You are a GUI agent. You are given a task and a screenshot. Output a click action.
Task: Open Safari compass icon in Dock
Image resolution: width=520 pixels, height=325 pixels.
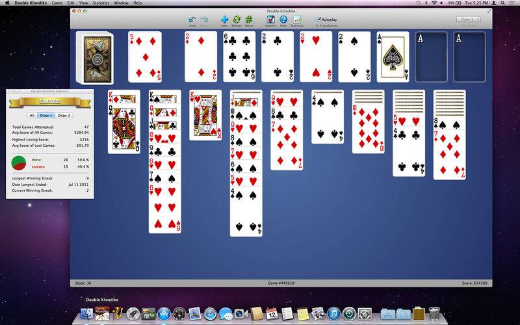click(210, 314)
